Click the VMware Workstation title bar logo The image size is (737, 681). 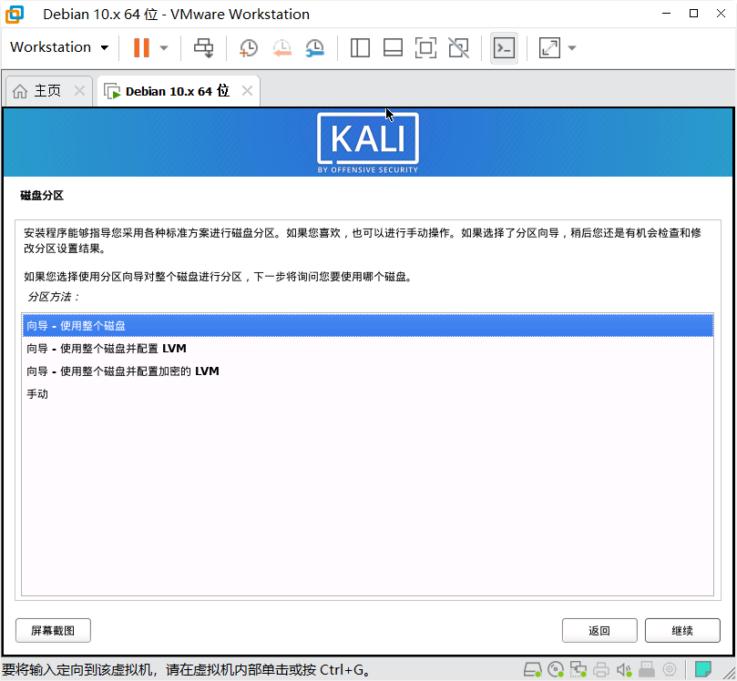pyautogui.click(x=15, y=14)
